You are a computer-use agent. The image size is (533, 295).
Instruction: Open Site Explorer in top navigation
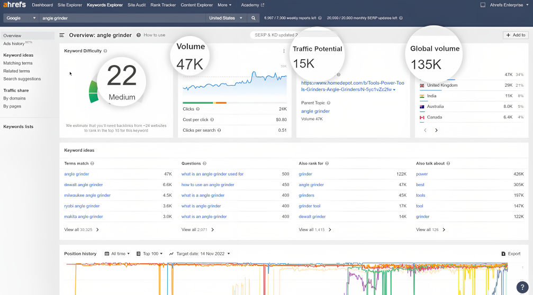[x=70, y=5]
